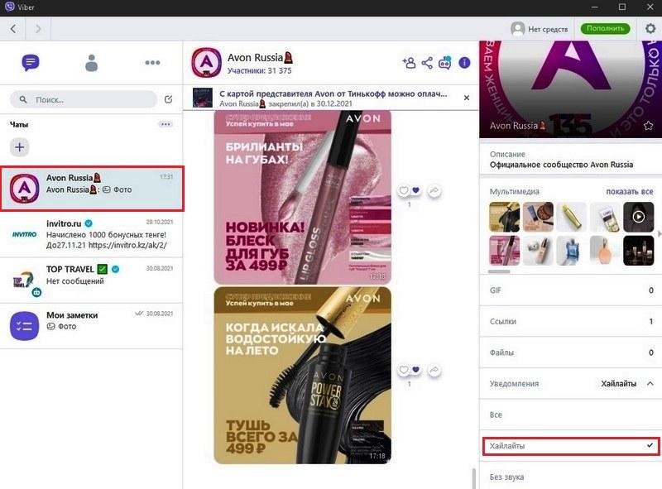Go back using the left arrow
Viewport: 662px width, 489px height.
tap(13, 29)
